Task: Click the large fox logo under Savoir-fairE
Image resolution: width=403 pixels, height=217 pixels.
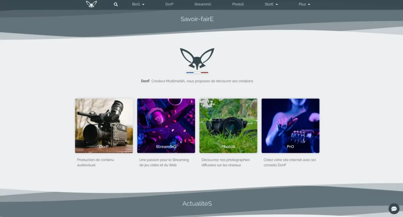Action: 197,59
